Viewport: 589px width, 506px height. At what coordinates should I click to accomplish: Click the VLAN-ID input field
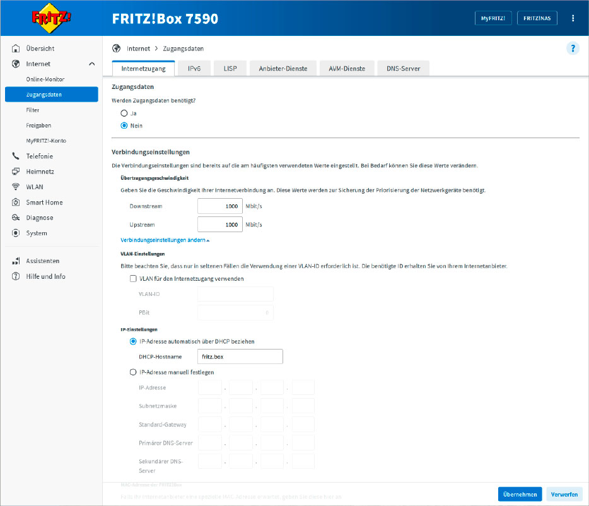pos(235,294)
